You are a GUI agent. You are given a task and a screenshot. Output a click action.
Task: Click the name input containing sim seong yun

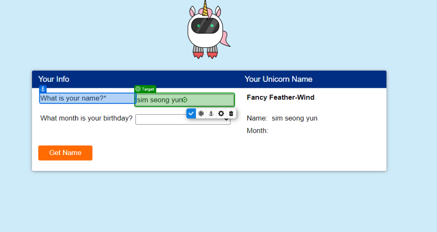tap(185, 100)
